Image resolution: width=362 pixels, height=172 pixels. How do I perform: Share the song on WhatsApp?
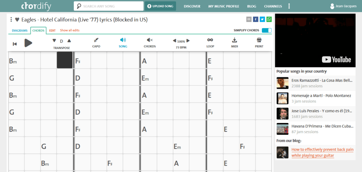coord(269,19)
